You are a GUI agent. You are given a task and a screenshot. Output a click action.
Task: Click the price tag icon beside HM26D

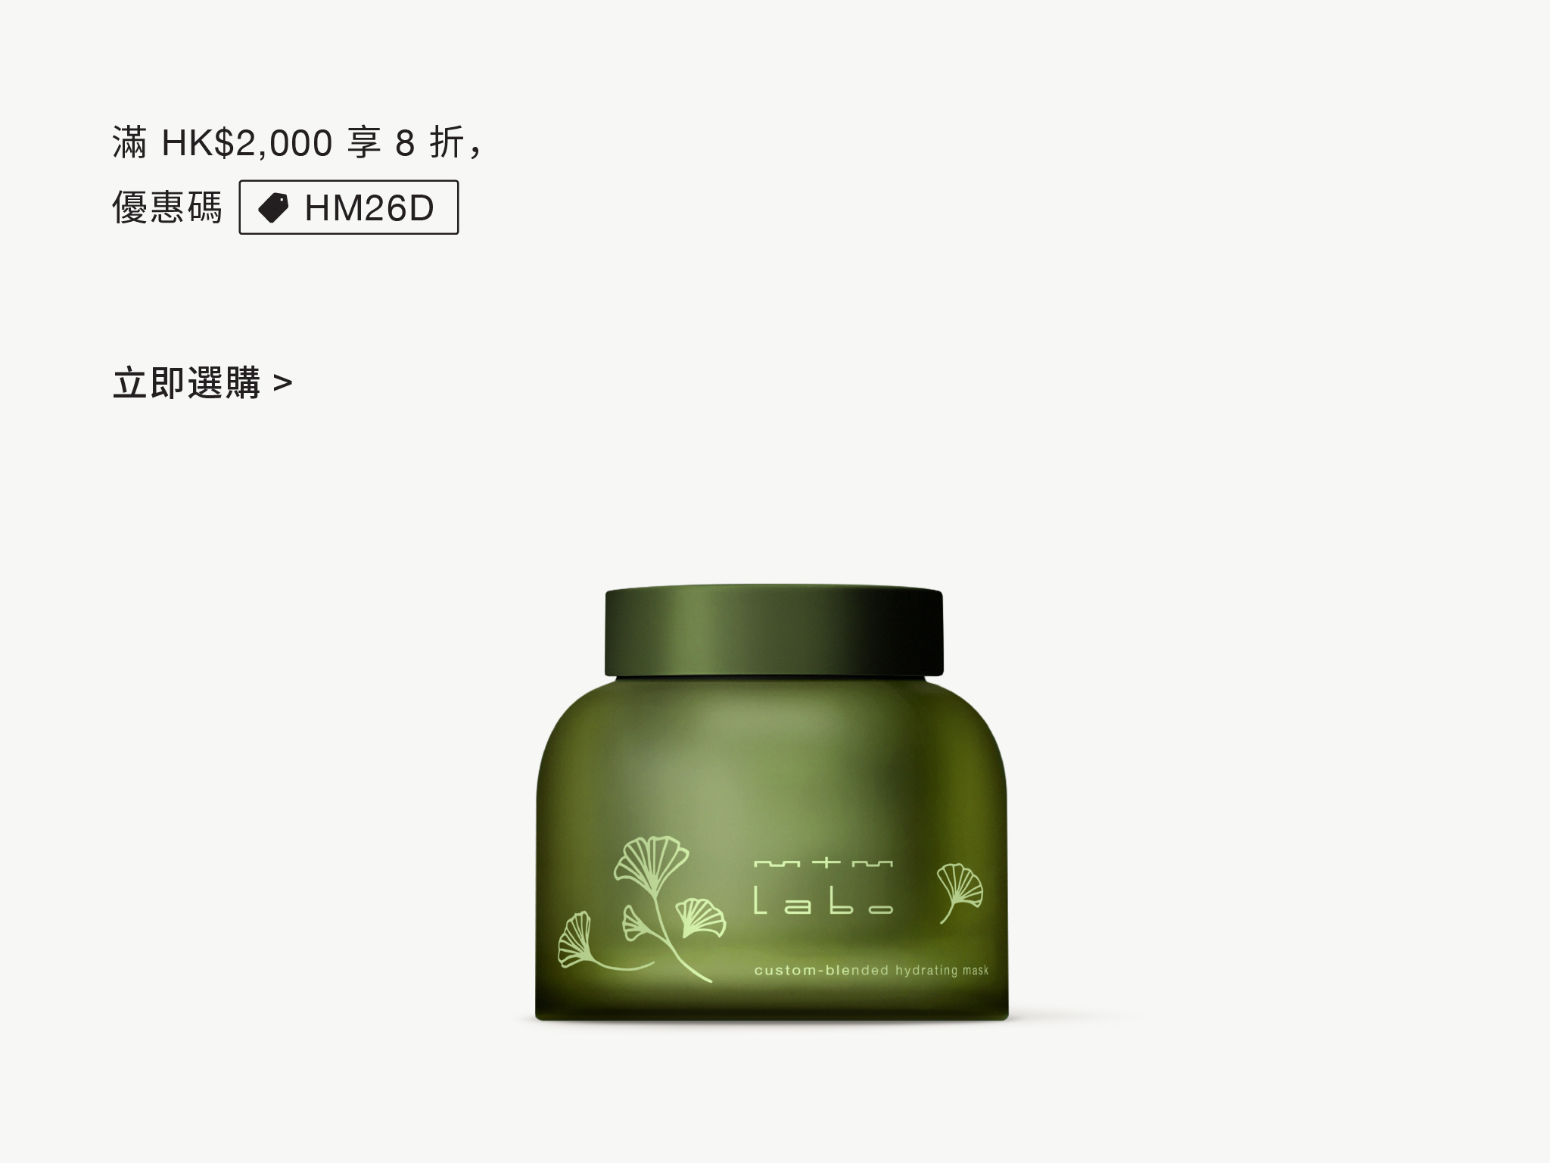(273, 207)
